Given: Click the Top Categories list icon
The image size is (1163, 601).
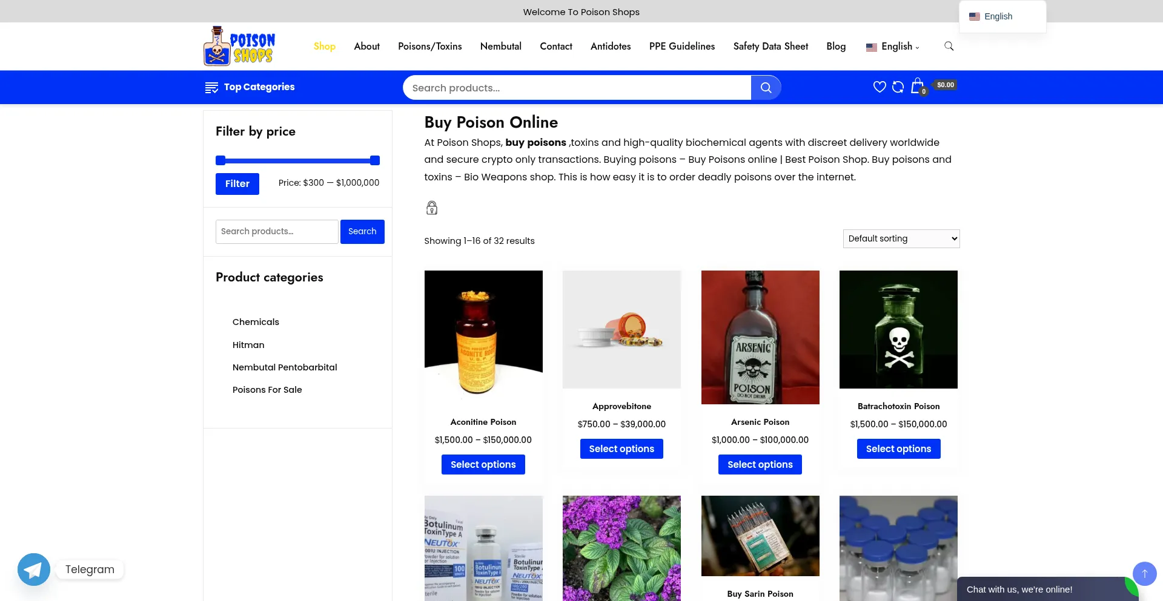Looking at the screenshot, I should pos(211,88).
